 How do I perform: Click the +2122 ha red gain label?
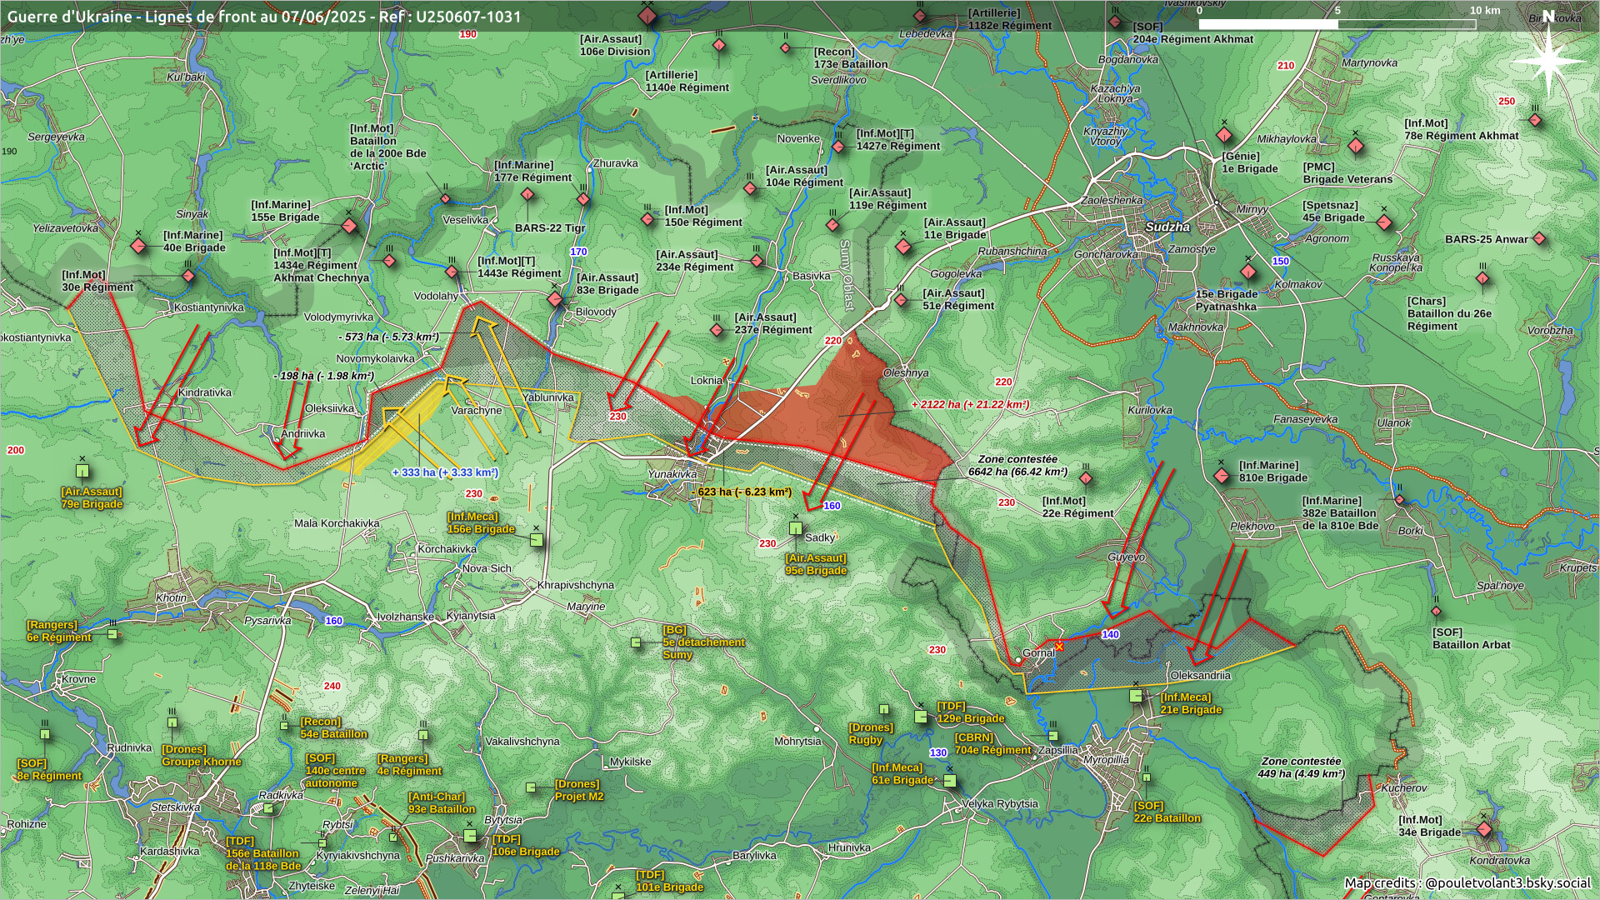[970, 405]
